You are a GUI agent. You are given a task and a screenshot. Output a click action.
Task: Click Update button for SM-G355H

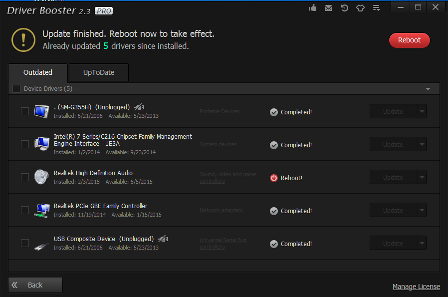point(394,111)
